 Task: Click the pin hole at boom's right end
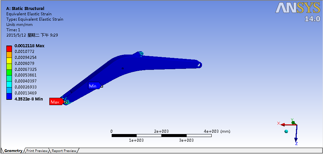[x=199, y=65]
